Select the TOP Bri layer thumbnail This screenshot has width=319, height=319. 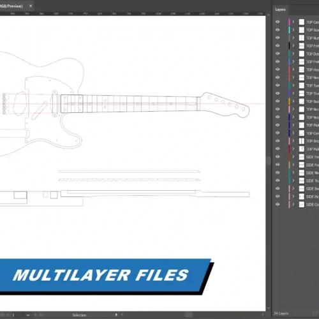click(x=302, y=141)
